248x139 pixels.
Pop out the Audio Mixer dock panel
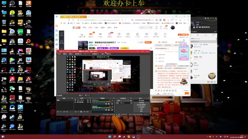[114, 98]
